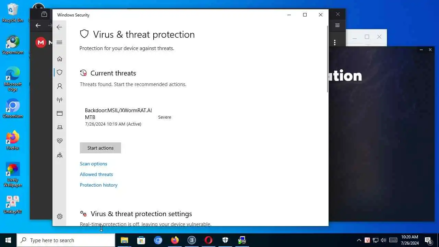Open notification center with 6 notifications

[x=428, y=240]
